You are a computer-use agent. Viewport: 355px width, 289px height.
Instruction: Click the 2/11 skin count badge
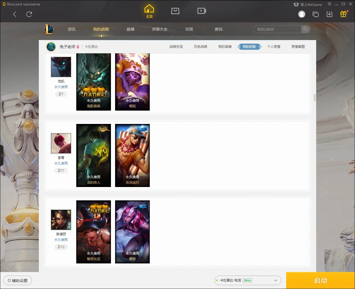coord(61,171)
